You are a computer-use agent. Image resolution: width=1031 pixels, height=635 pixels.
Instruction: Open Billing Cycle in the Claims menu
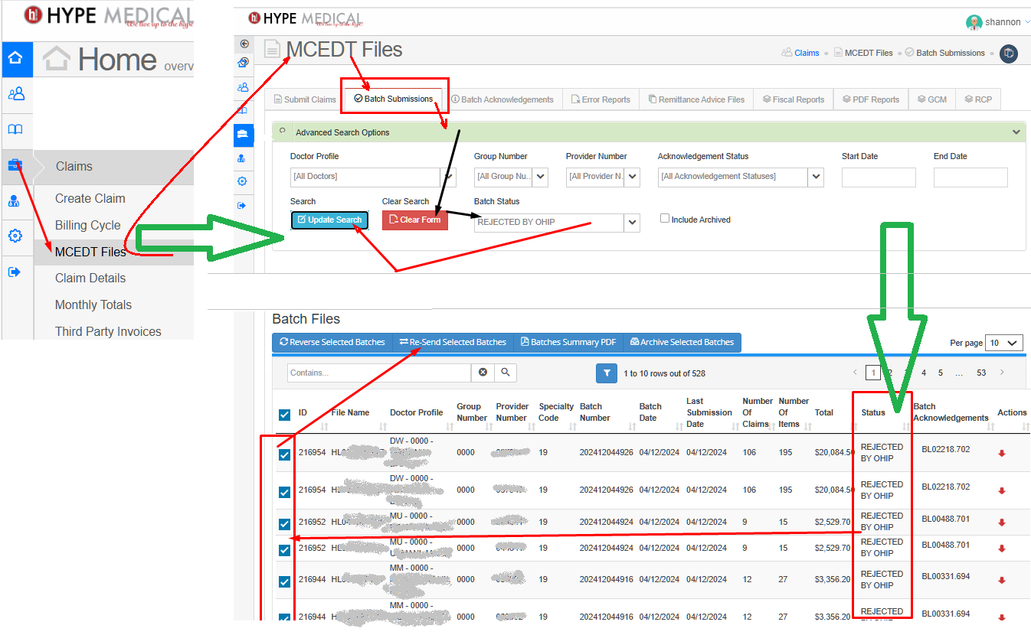click(x=88, y=225)
